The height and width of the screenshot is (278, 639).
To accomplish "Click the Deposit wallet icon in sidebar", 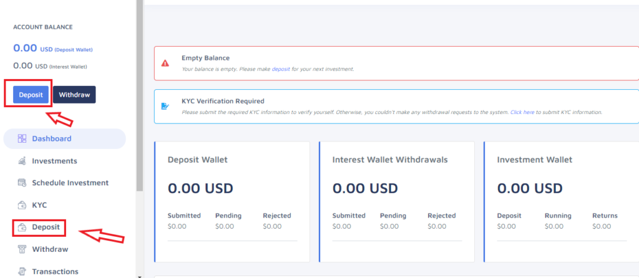I will click(22, 227).
